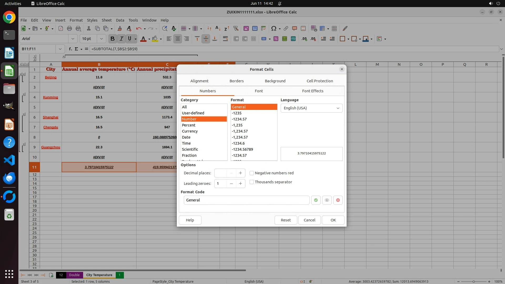Click the Sort Ascending toolbar icon
Screen dimensions: 505x284
tap(218, 28)
